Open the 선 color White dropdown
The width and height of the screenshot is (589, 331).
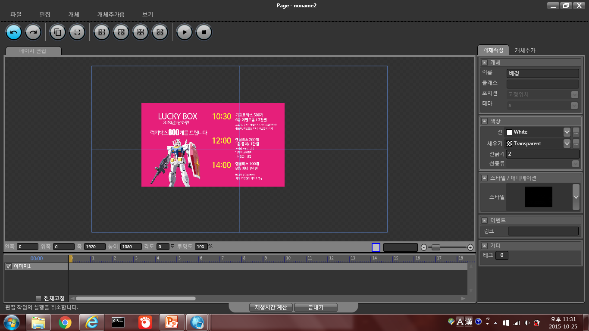(567, 132)
